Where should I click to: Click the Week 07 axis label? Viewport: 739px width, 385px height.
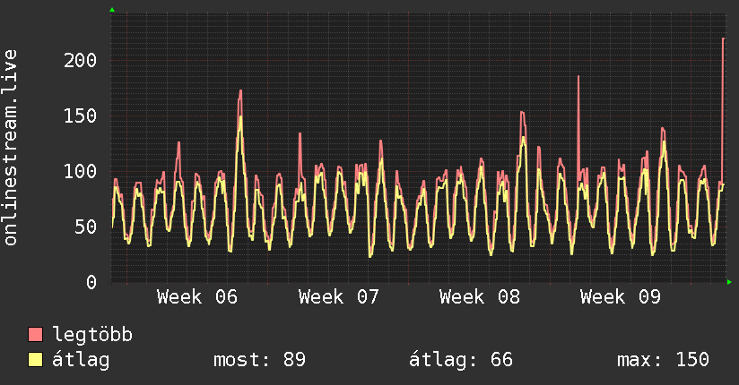[339, 296]
